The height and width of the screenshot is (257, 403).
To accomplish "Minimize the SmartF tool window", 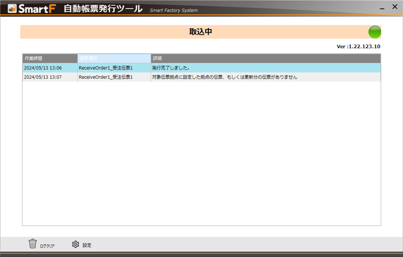I will click(x=382, y=8).
